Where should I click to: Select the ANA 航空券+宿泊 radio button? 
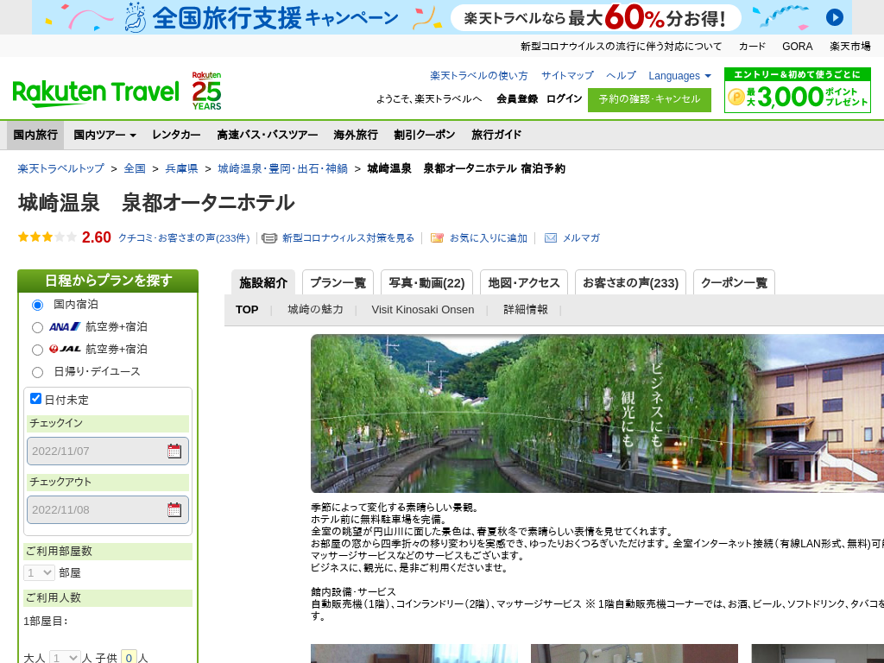tap(37, 327)
